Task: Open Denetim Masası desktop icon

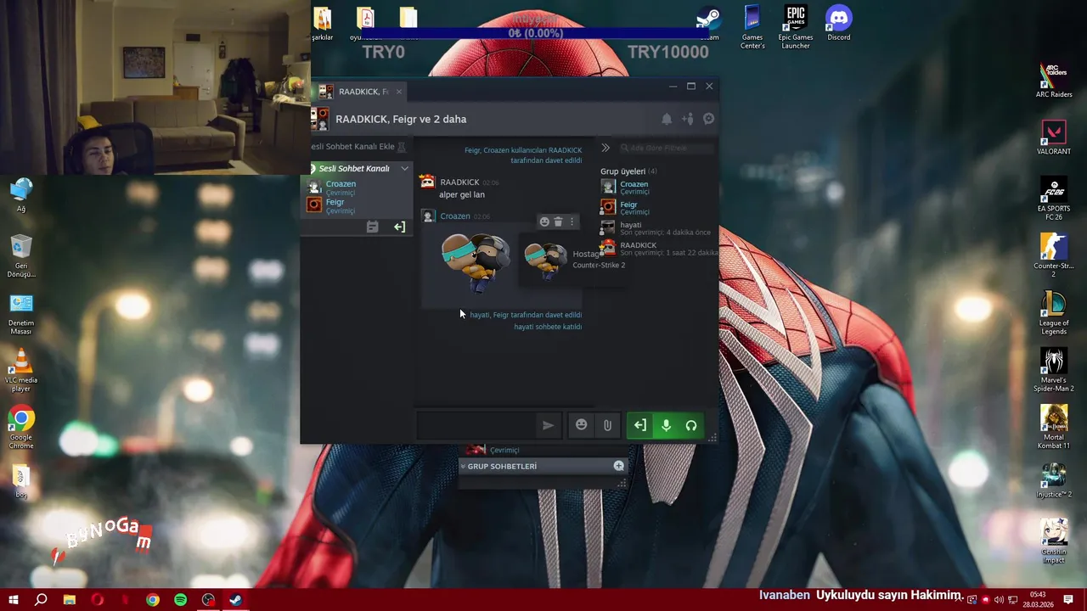Action: (x=21, y=314)
